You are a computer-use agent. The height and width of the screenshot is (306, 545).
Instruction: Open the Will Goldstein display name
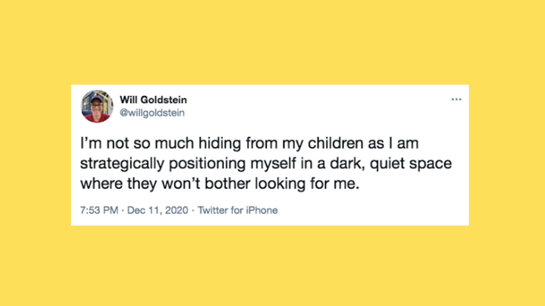[x=153, y=100]
